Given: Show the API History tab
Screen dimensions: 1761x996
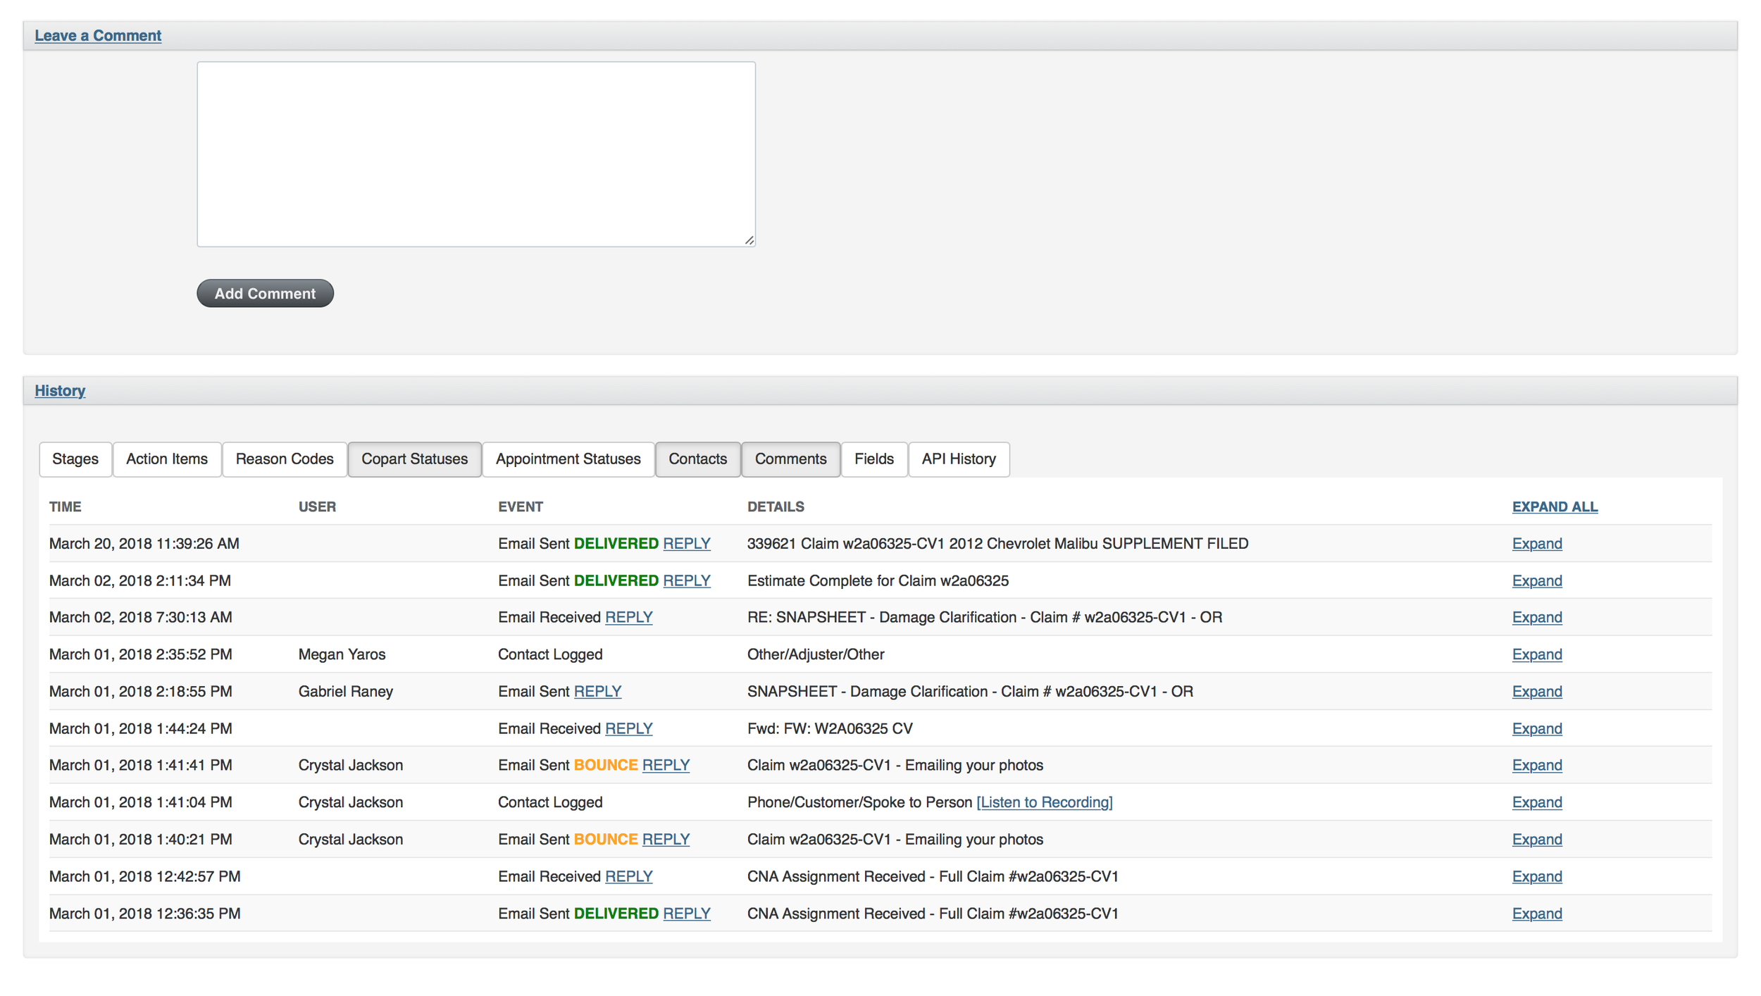Looking at the screenshot, I should [x=958, y=459].
